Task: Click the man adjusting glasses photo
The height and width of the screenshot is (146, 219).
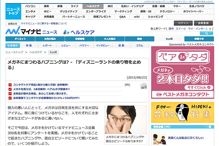Action: click(126, 120)
